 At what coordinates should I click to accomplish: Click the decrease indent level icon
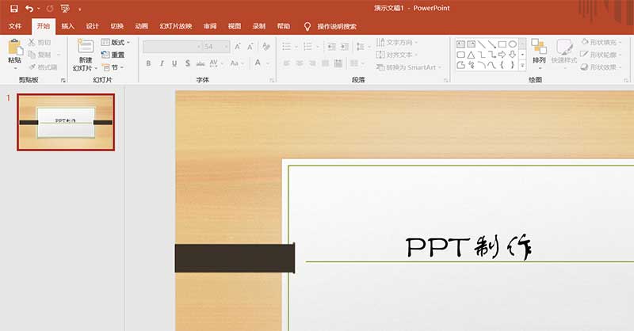(x=331, y=47)
